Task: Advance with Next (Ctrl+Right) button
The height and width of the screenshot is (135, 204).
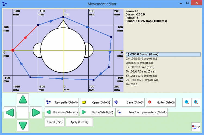Action: tap(97, 112)
